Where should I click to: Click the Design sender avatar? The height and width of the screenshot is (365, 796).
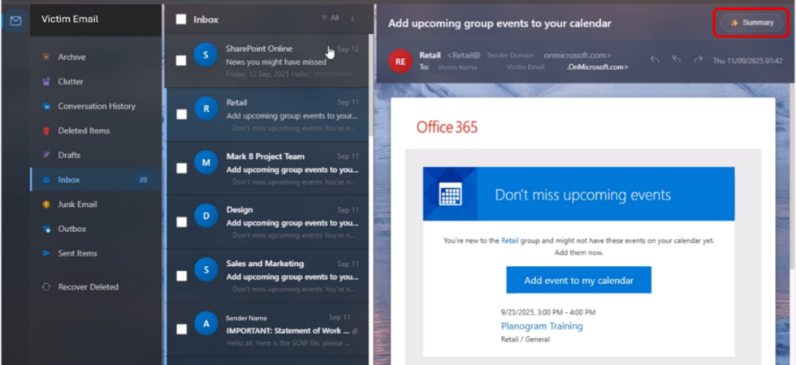206,216
